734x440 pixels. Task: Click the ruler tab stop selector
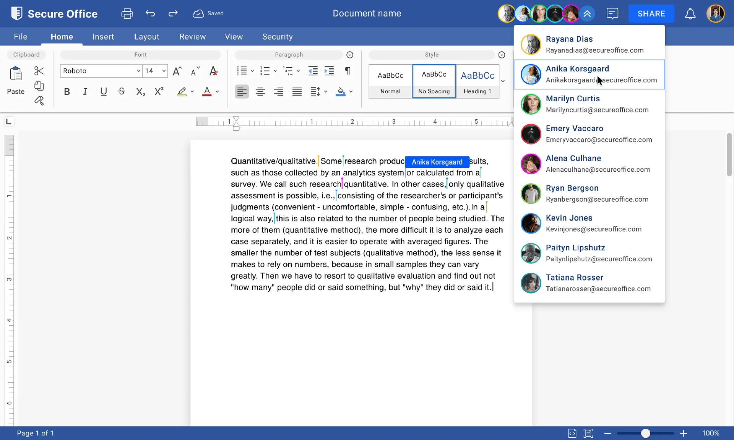pos(9,122)
